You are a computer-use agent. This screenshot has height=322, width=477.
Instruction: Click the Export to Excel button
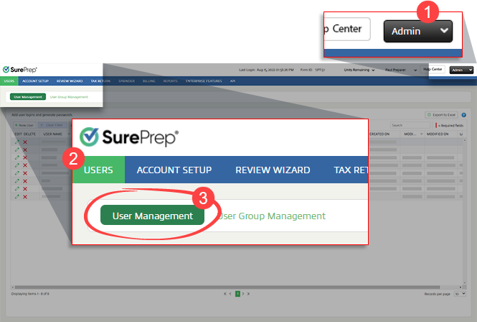tap(442, 115)
